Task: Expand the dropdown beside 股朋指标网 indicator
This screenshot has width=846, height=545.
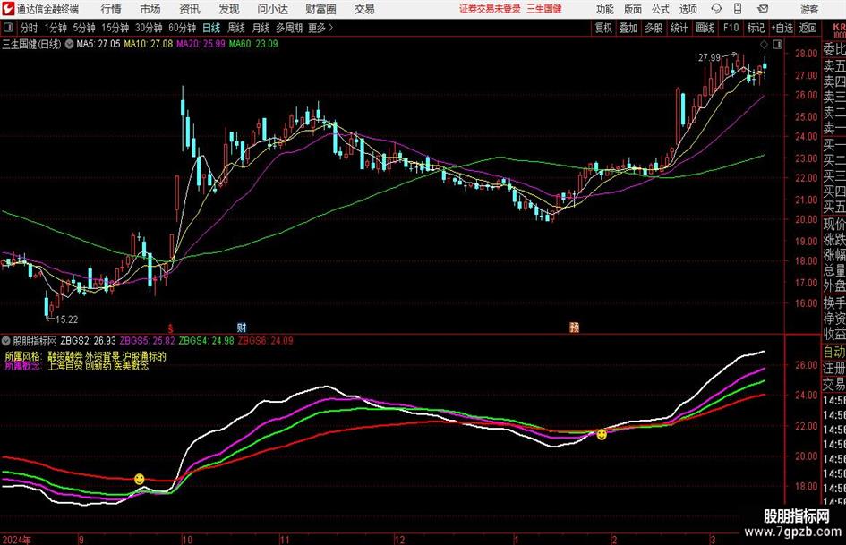Action: coord(6,340)
